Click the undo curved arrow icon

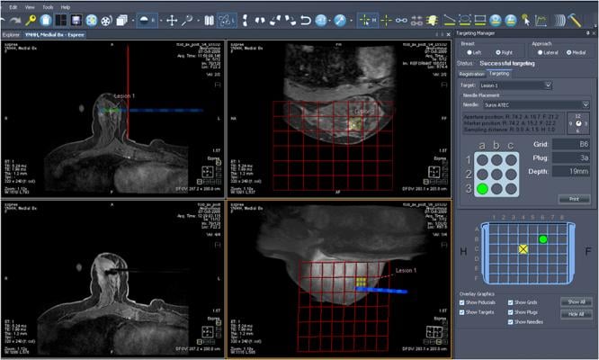307,20
